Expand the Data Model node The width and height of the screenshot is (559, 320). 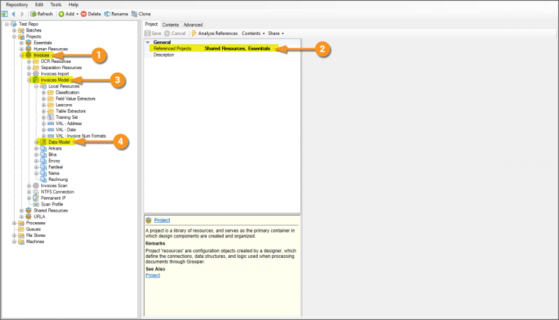click(x=36, y=142)
